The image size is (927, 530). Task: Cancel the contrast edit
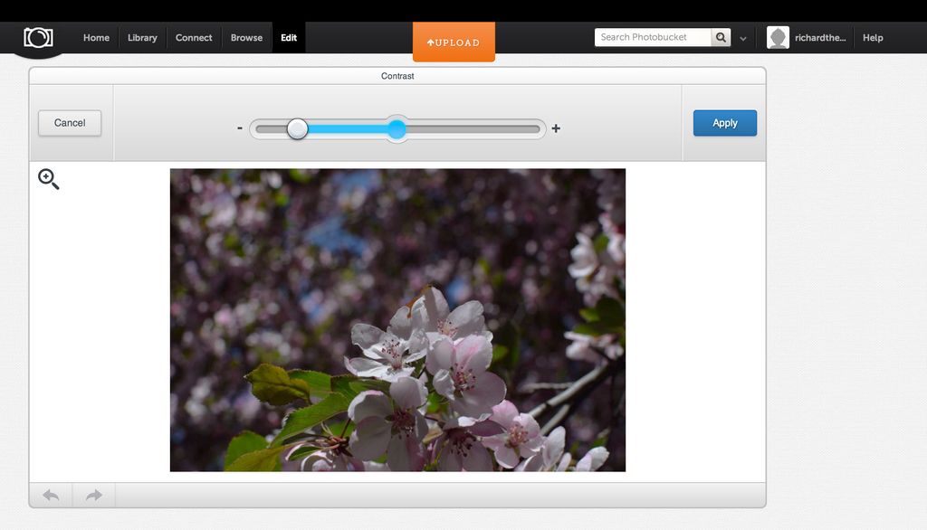pyautogui.click(x=69, y=123)
